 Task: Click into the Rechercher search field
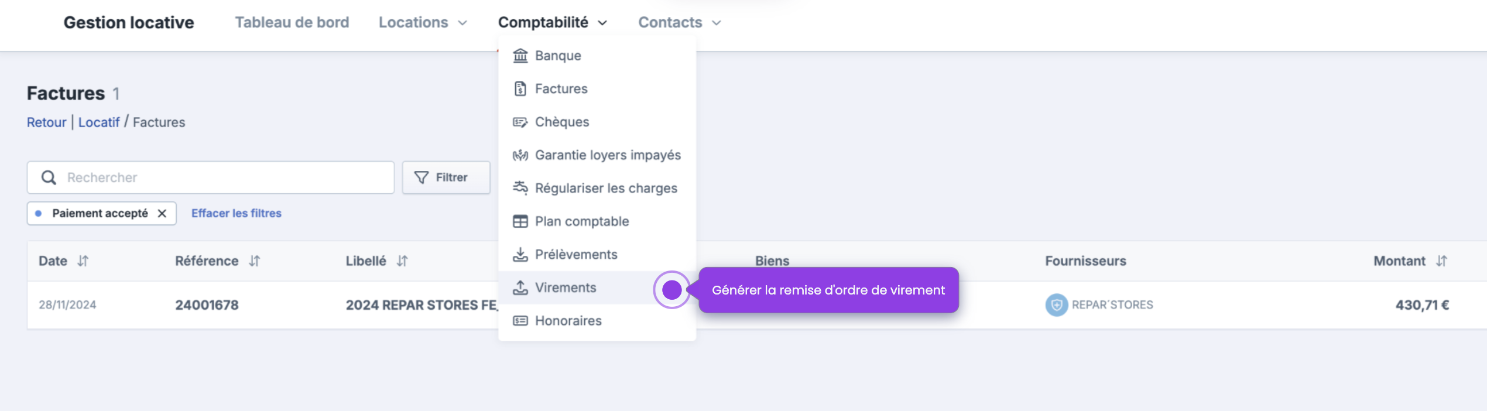222,177
